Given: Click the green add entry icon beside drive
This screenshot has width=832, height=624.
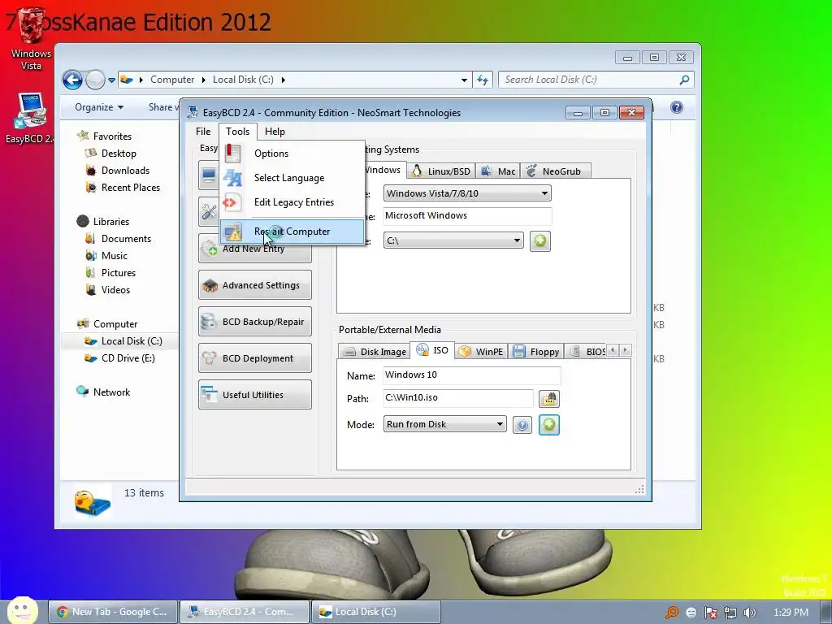Looking at the screenshot, I should tap(540, 240).
